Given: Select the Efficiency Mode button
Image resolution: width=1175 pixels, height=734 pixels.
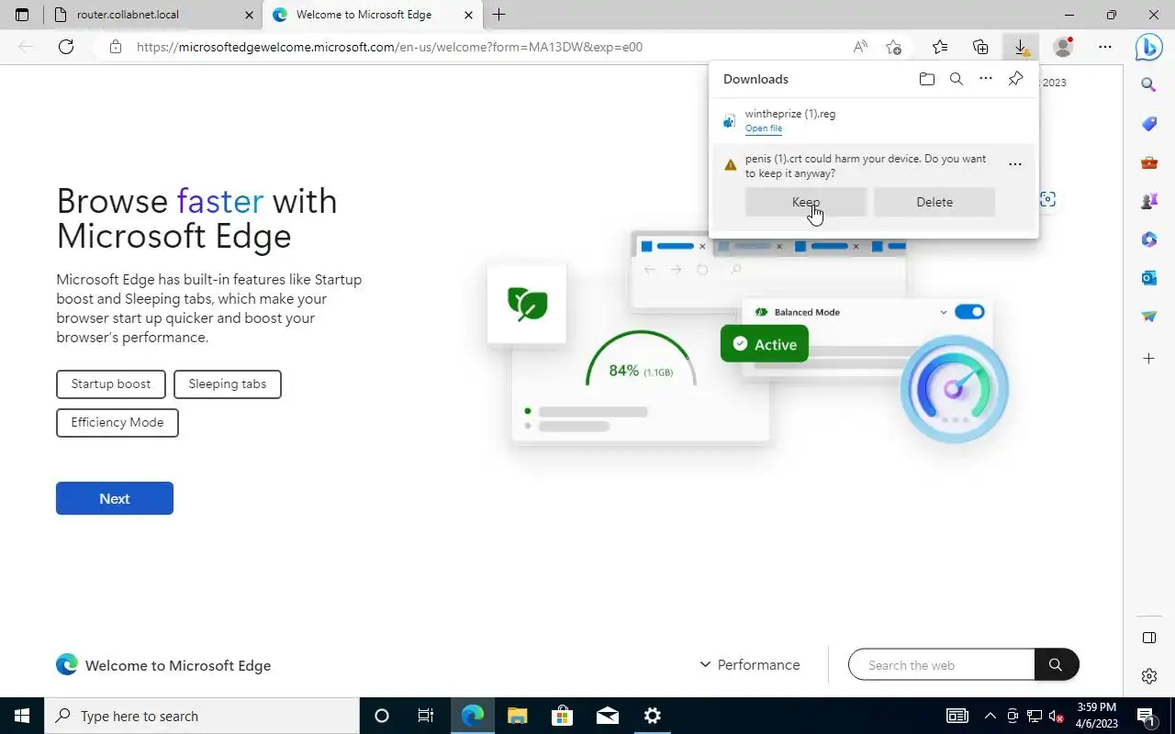Looking at the screenshot, I should click(x=117, y=422).
